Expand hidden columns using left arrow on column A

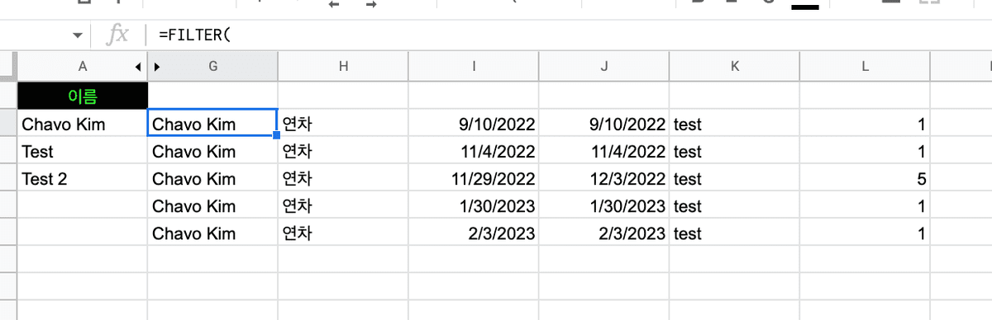[x=138, y=66]
